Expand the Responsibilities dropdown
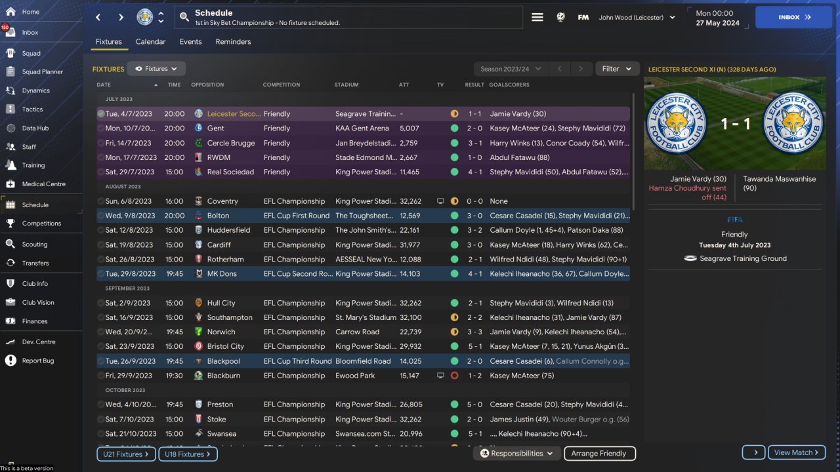 click(516, 453)
